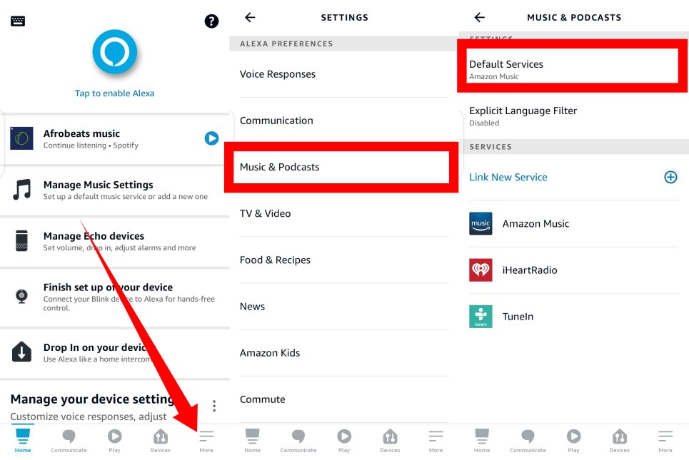
Task: Tap the Echo speaker icon
Action: coord(21,240)
